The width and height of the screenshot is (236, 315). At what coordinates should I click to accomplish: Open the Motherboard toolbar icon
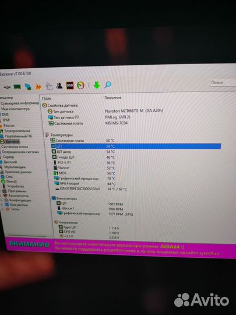pyautogui.click(x=7, y=87)
